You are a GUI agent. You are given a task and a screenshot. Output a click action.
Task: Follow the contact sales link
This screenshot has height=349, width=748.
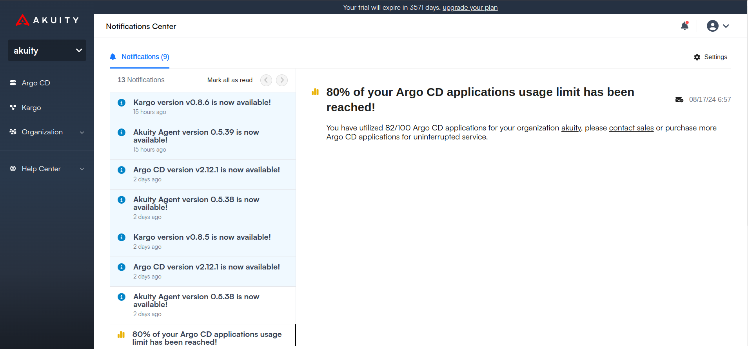(x=631, y=128)
